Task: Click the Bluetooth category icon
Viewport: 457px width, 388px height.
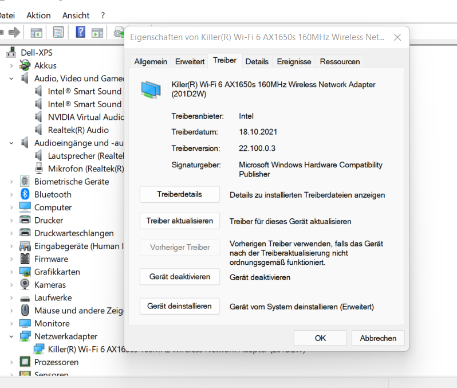Action: (25, 194)
